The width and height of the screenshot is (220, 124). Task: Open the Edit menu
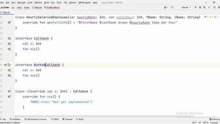tap(7, 2)
